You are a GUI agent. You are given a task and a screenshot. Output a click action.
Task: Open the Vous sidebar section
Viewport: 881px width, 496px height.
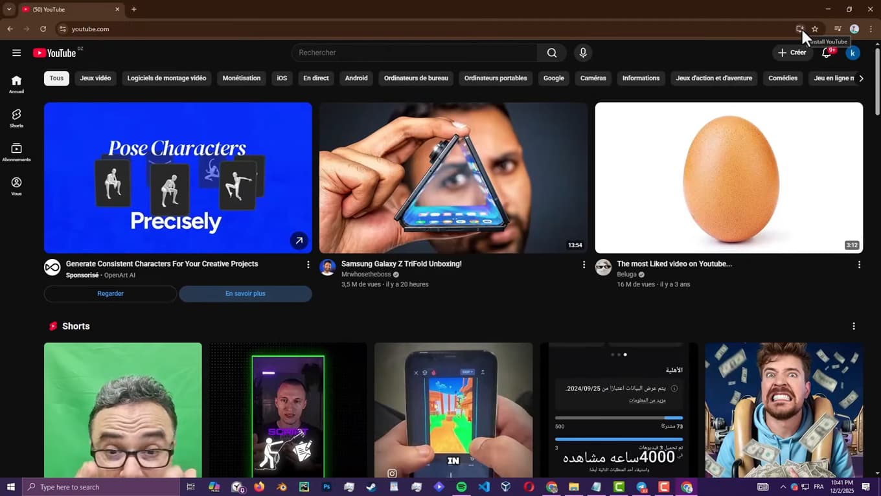click(x=16, y=186)
